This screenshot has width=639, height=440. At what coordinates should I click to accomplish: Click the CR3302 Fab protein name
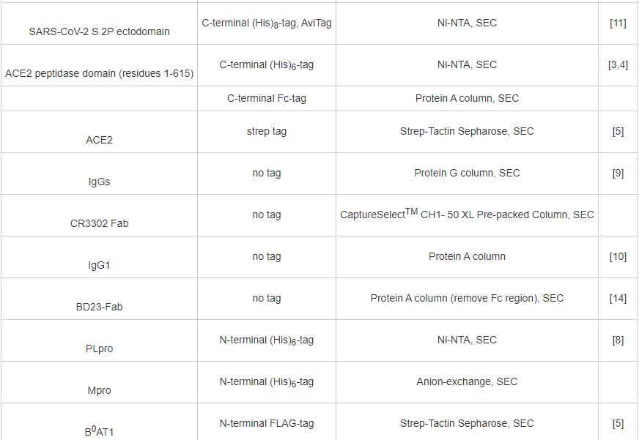(99, 223)
